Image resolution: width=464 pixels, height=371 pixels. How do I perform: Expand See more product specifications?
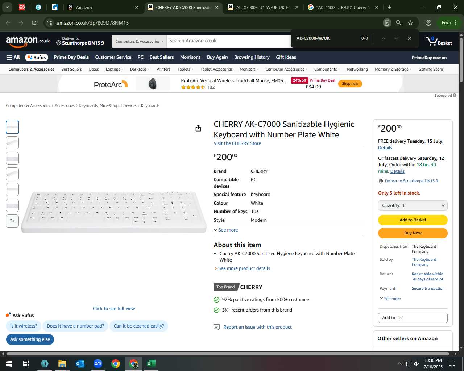tap(226, 230)
